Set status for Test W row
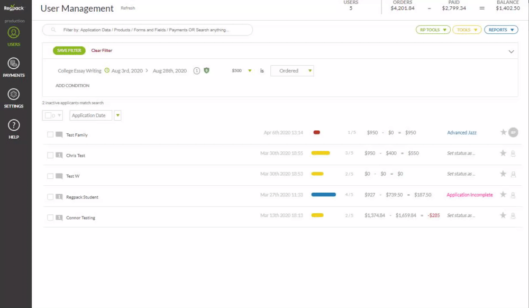529x308 pixels. coord(461,174)
